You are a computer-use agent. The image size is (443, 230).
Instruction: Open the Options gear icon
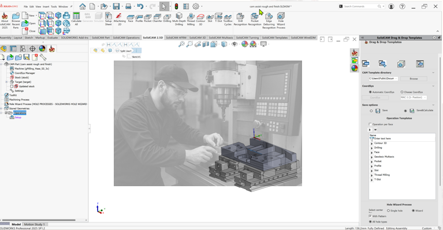196,6
